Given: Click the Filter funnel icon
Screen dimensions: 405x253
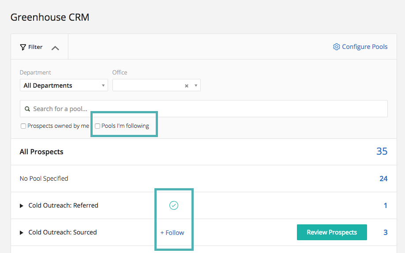Looking at the screenshot, I should [23, 47].
